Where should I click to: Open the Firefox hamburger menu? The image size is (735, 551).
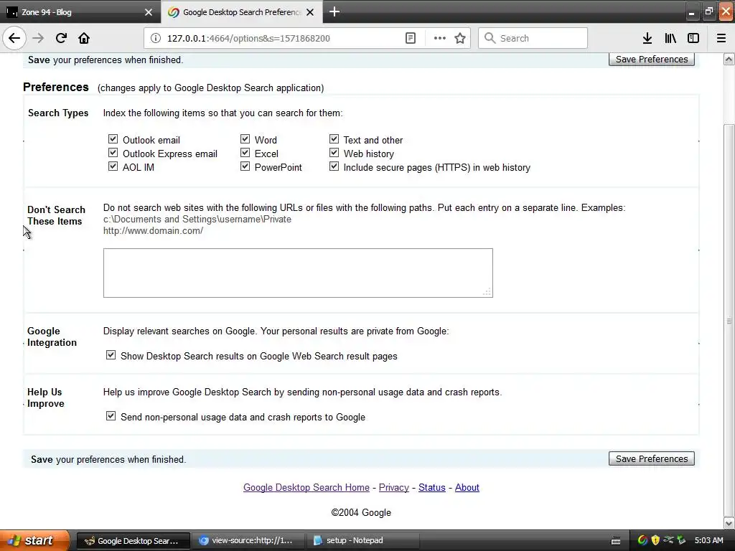tap(721, 38)
